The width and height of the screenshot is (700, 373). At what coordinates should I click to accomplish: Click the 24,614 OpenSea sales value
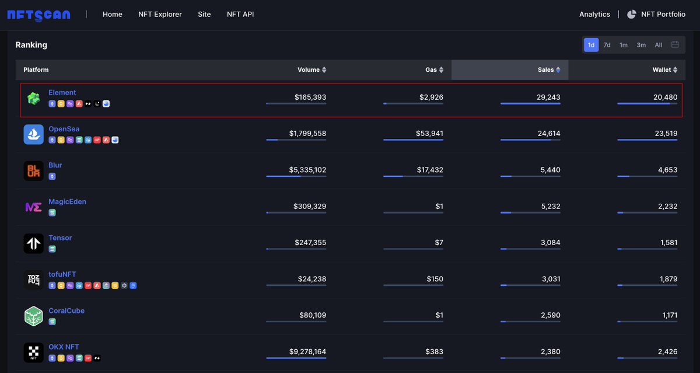click(548, 134)
